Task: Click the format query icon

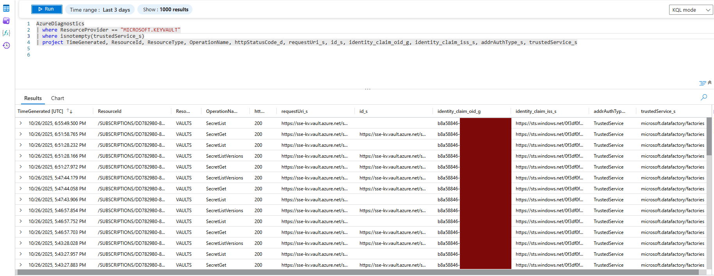Action: (x=702, y=83)
